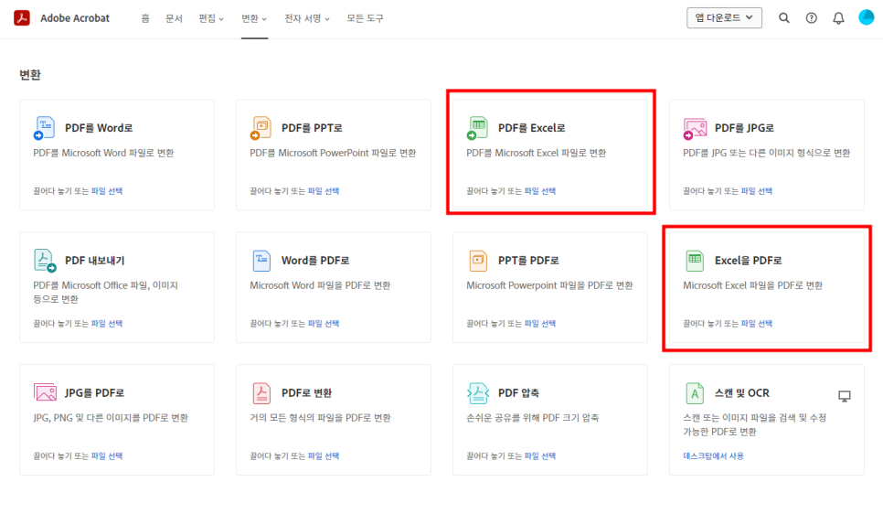Image resolution: width=883 pixels, height=514 pixels.
Task: Click 파일 선택 link on PDF를 Word로 card
Action: (x=107, y=191)
